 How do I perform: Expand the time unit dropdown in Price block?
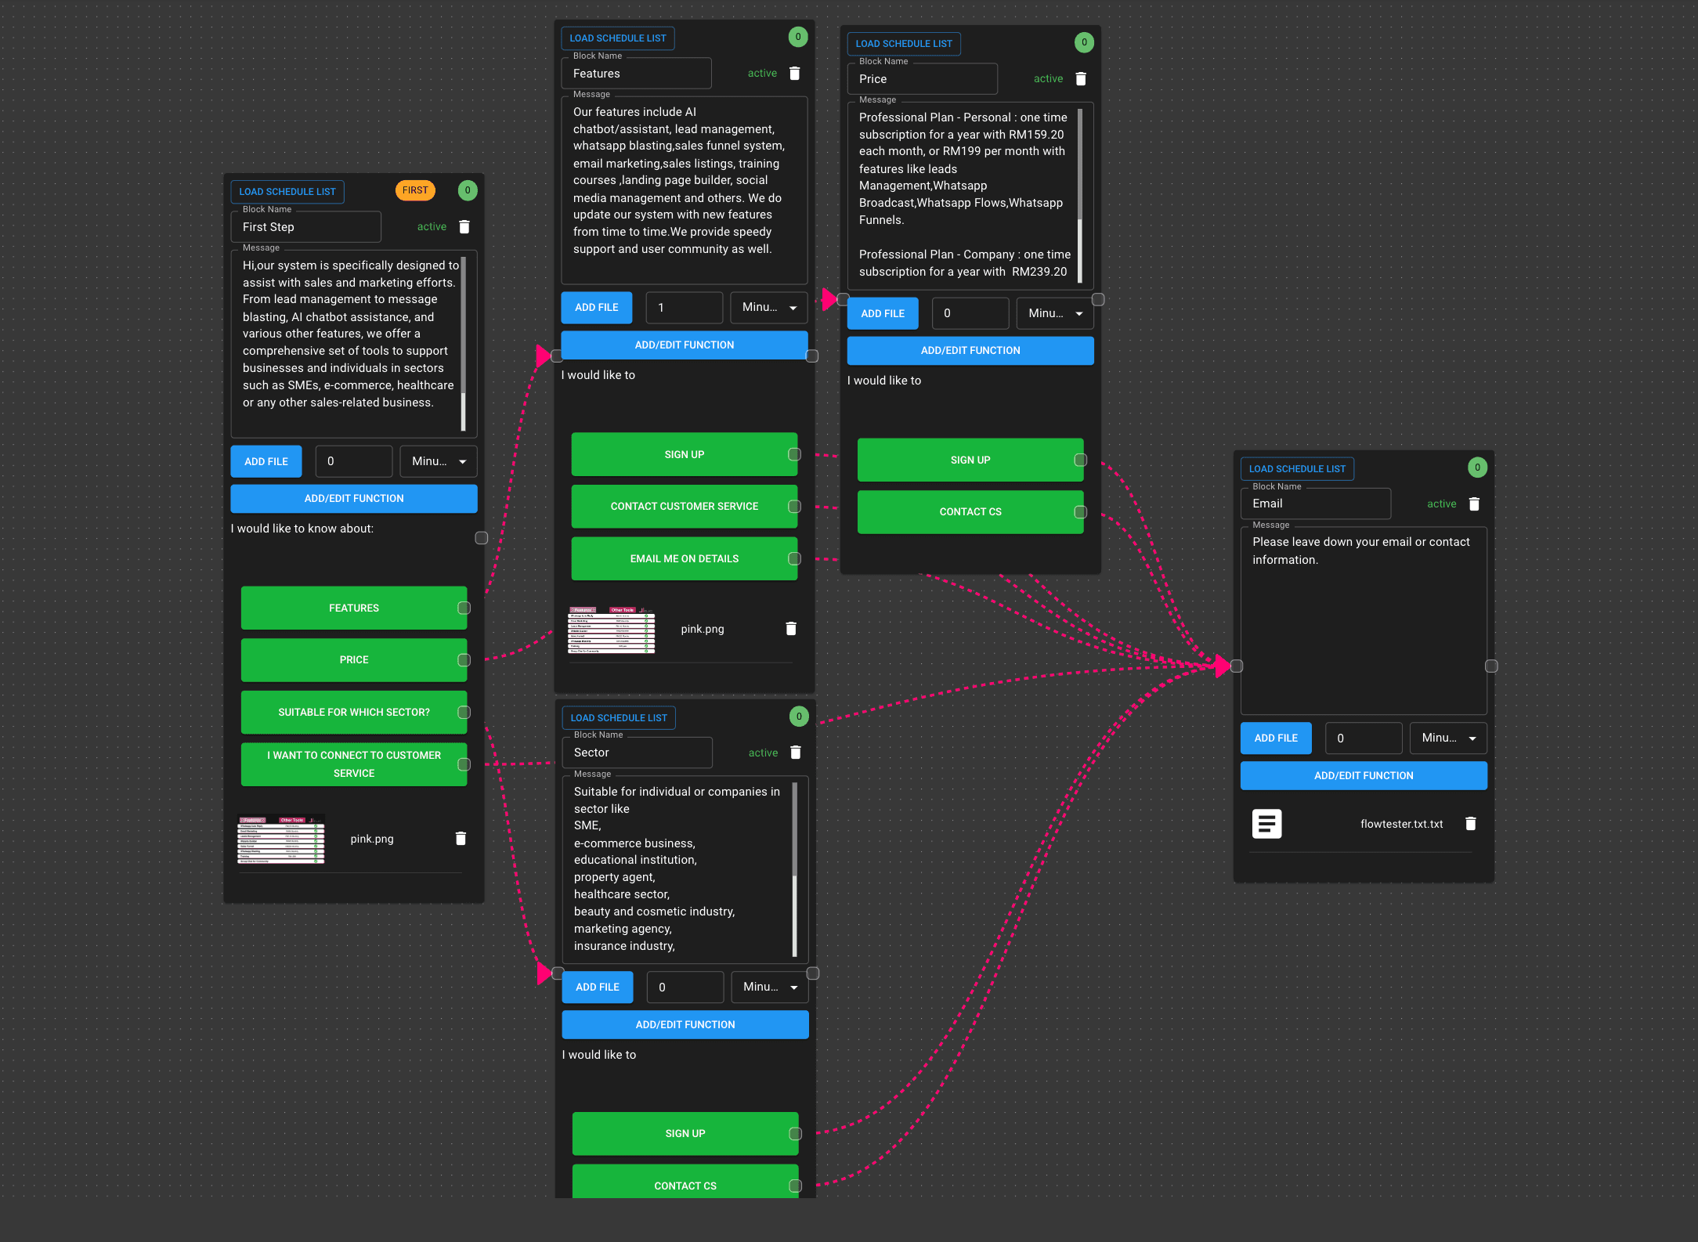(1055, 314)
